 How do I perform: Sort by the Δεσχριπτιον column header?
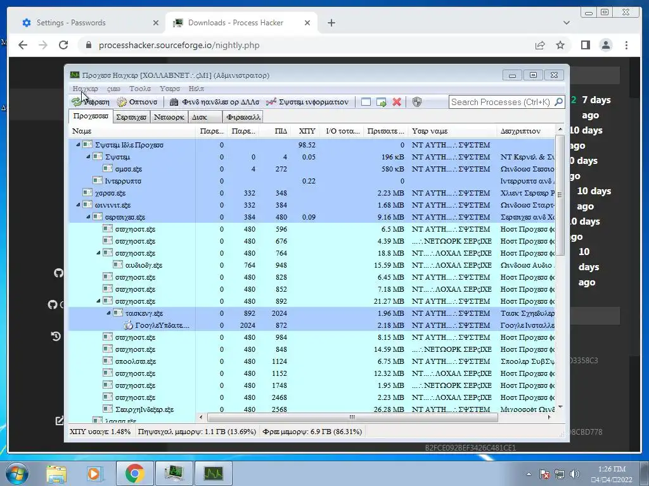click(525, 131)
